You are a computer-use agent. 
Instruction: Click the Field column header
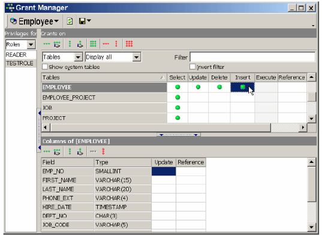coord(68,162)
